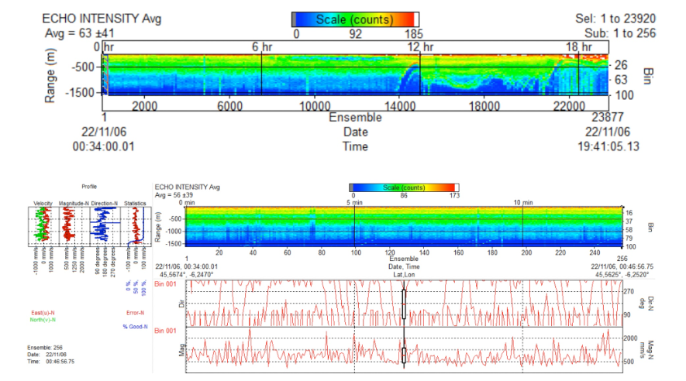
Task: Click the lower Scale (counts) color bar
Action: coord(403,187)
